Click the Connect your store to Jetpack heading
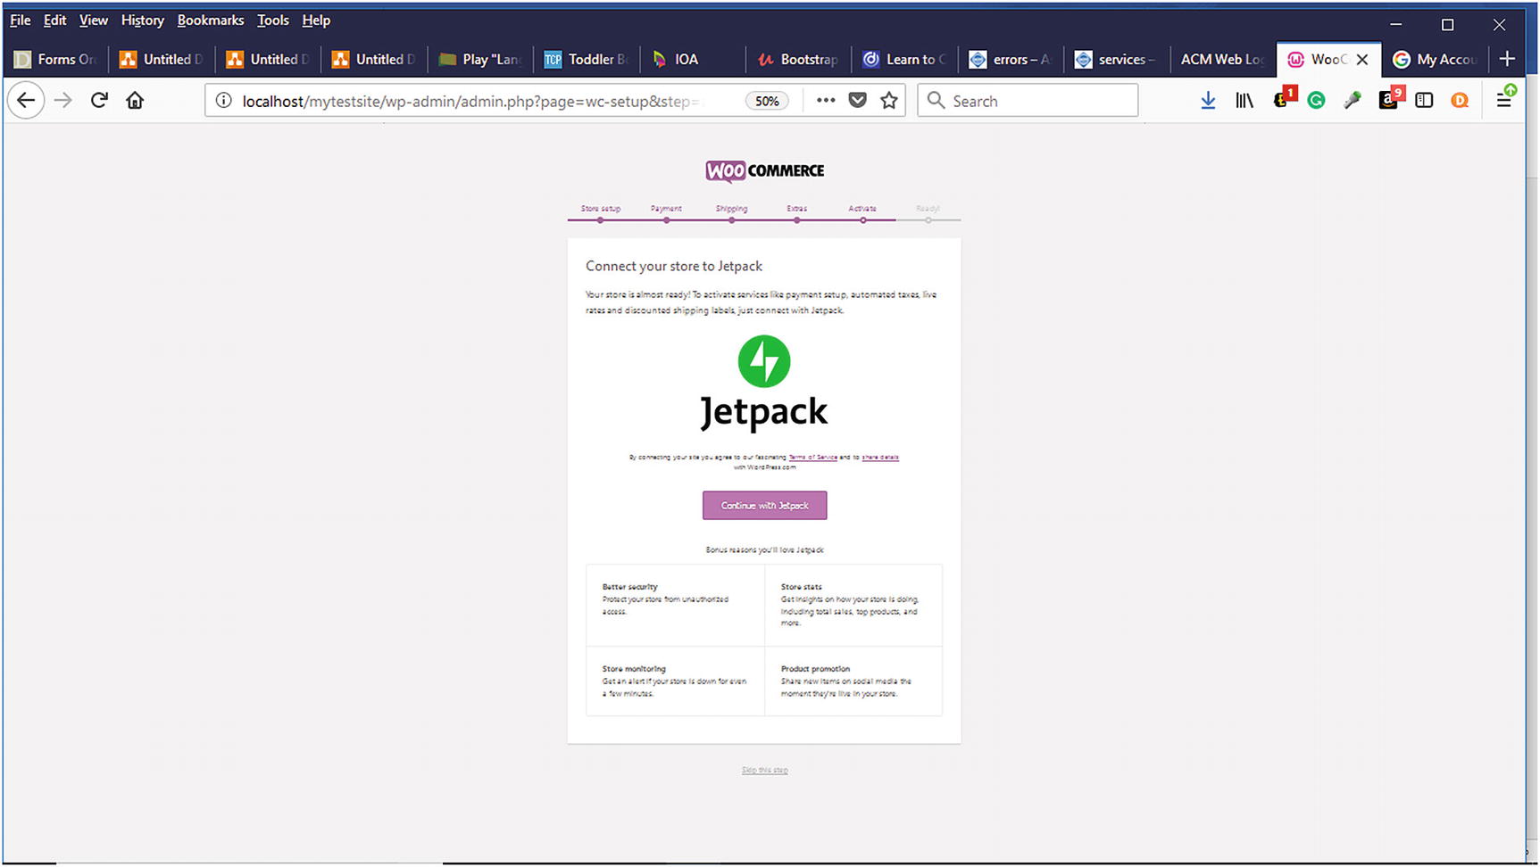 pyautogui.click(x=674, y=266)
